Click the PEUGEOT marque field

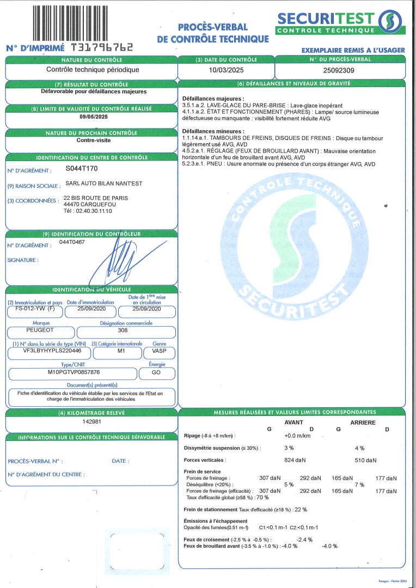tap(41, 332)
